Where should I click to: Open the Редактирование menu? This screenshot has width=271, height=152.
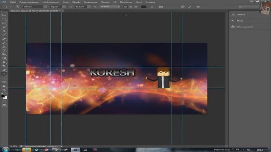point(29,2)
